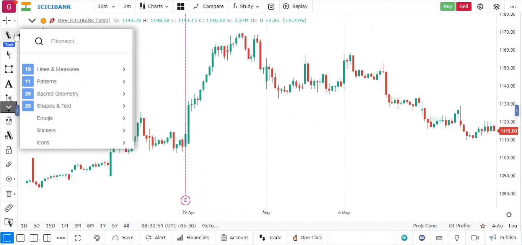Toggle Auto scale on price axis

(x=497, y=226)
